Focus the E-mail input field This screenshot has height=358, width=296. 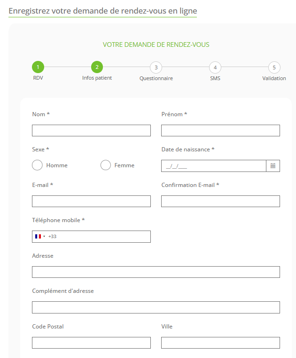tap(91, 201)
